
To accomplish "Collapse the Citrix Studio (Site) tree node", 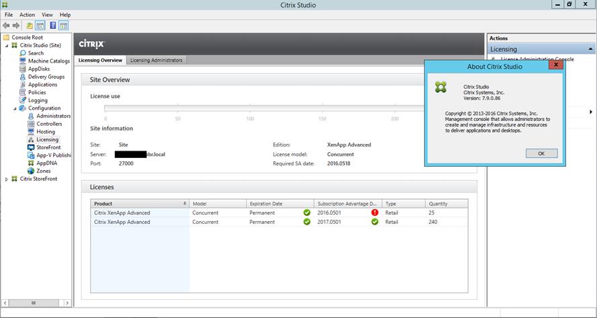I will point(7,45).
